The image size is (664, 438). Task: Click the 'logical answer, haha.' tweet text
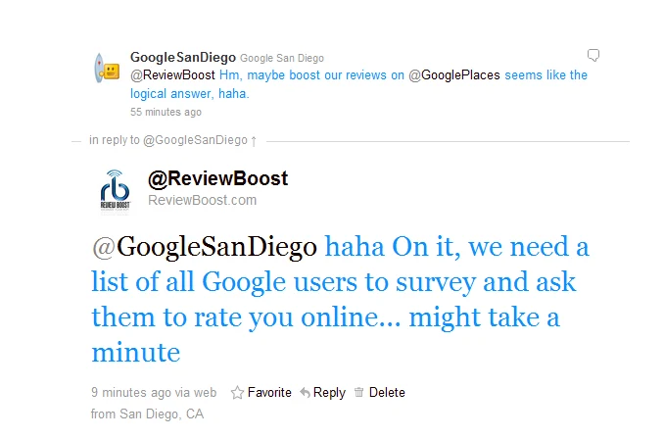(190, 94)
